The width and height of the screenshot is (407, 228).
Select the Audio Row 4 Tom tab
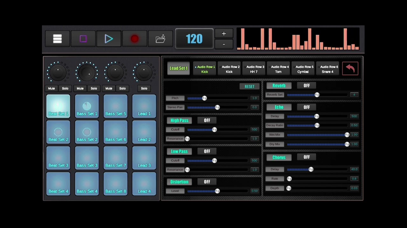click(x=279, y=69)
